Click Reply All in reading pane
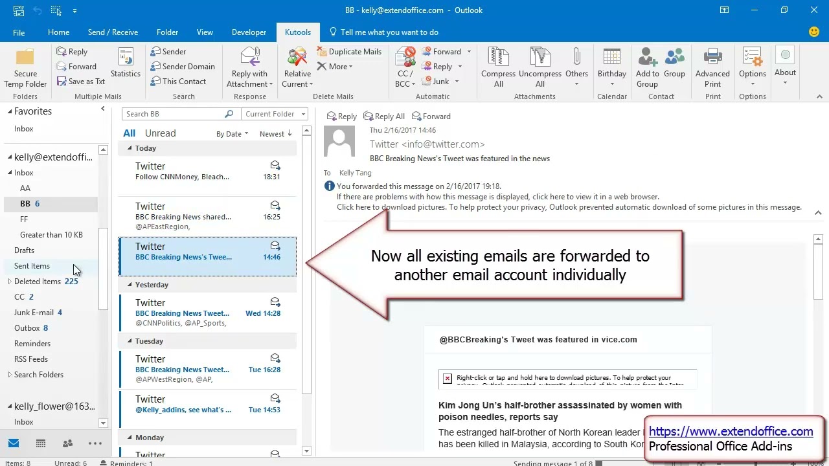Image resolution: width=829 pixels, height=466 pixels. [x=384, y=116]
